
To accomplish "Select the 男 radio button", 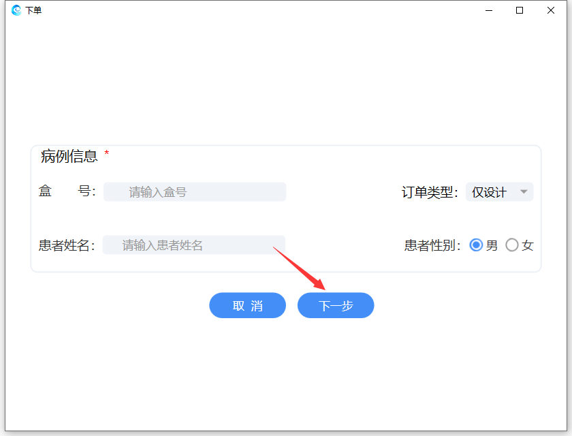I will [477, 245].
